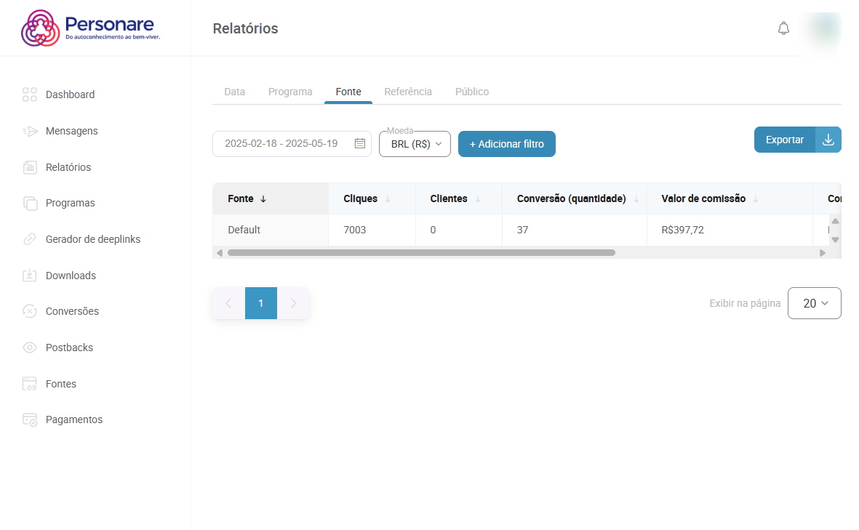The image size is (859, 530).
Task: Click the Downloads tray icon
Action: click(30, 276)
